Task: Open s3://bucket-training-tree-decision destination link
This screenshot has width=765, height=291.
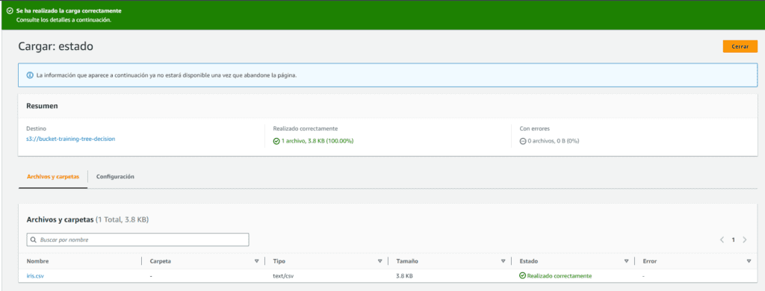Action: tap(71, 139)
